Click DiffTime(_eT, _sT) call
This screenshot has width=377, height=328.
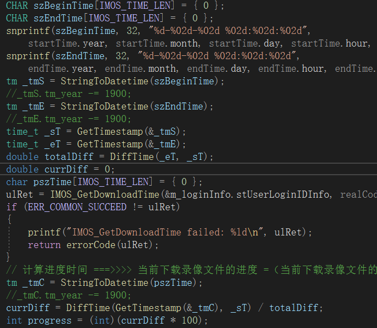tap(159, 157)
